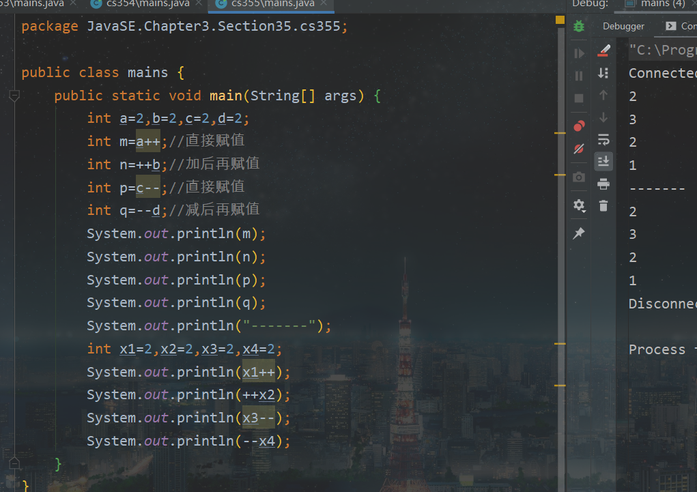This screenshot has width=697, height=492.
Task: Click the pencil with red underline icon
Action: (603, 50)
